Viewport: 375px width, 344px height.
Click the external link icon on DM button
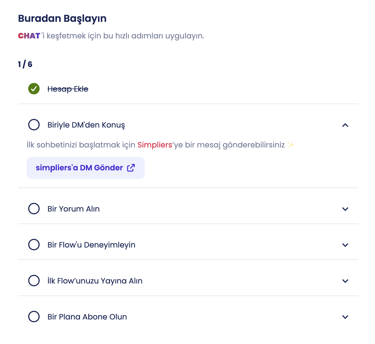(131, 168)
